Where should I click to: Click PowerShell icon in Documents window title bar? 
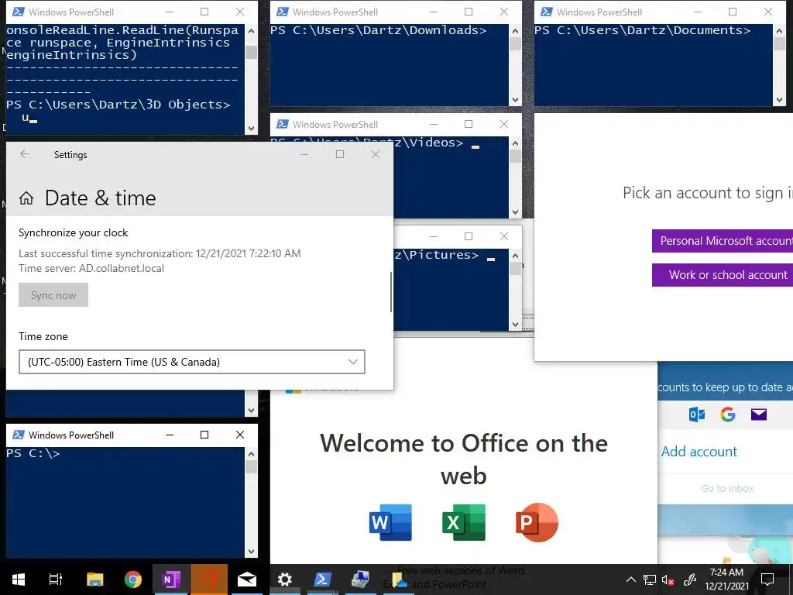pyautogui.click(x=547, y=12)
